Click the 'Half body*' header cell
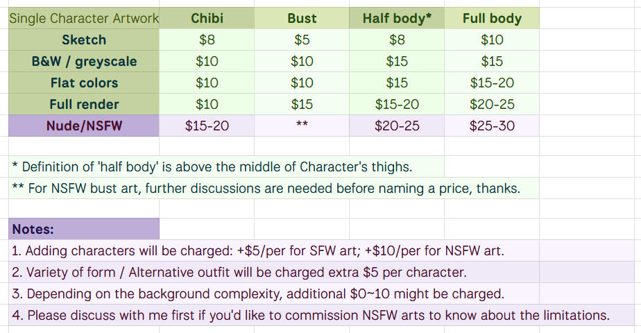This screenshot has width=641, height=333. coord(397,18)
